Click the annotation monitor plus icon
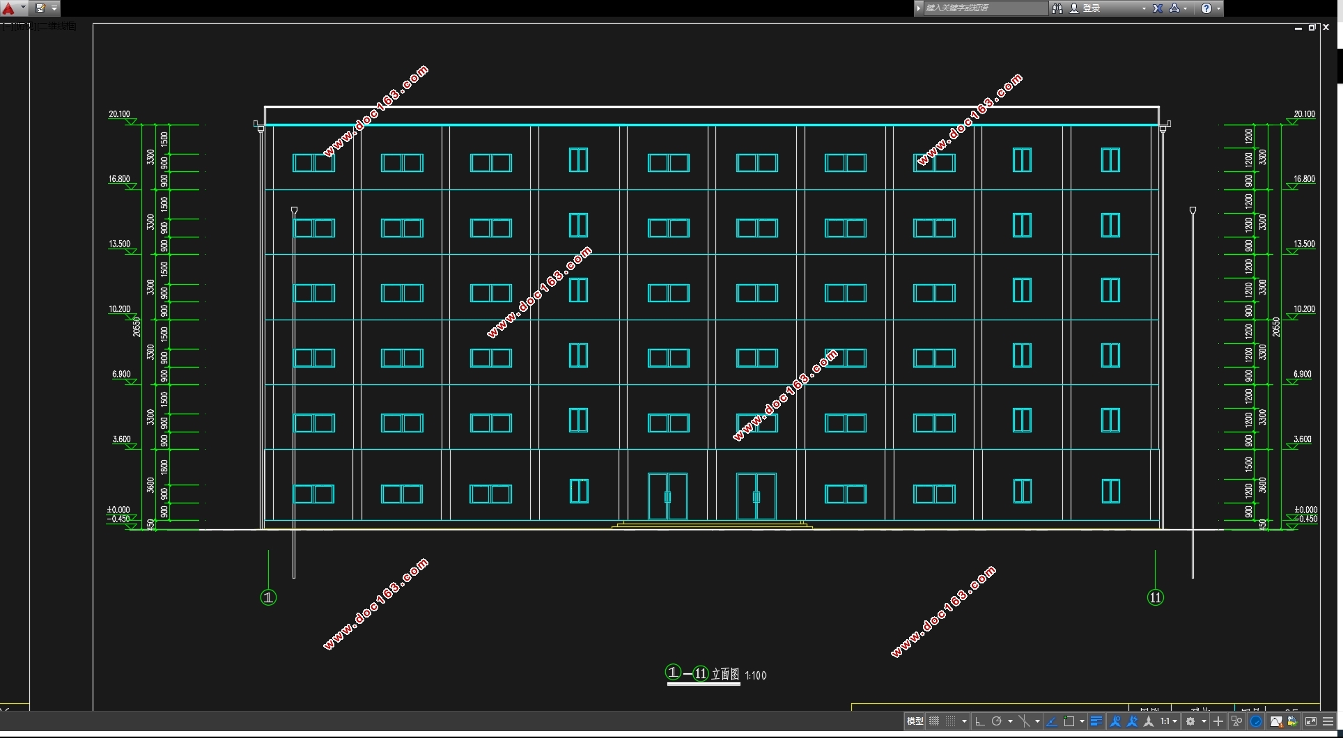1343x738 pixels. click(1218, 721)
